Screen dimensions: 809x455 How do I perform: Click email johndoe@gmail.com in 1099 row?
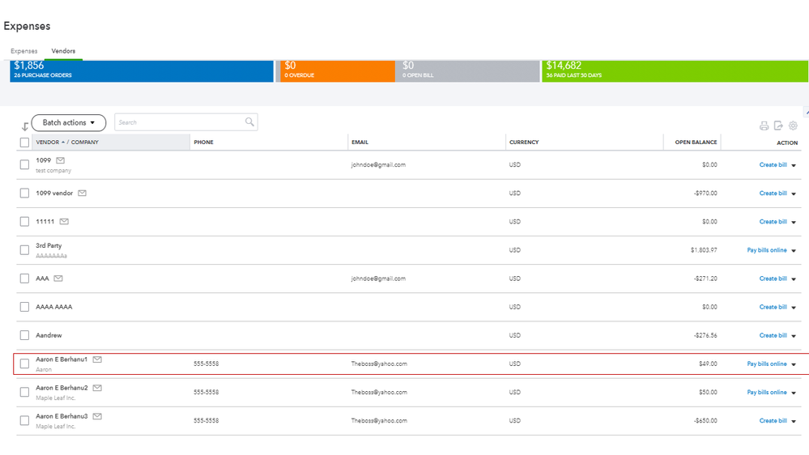pos(378,164)
